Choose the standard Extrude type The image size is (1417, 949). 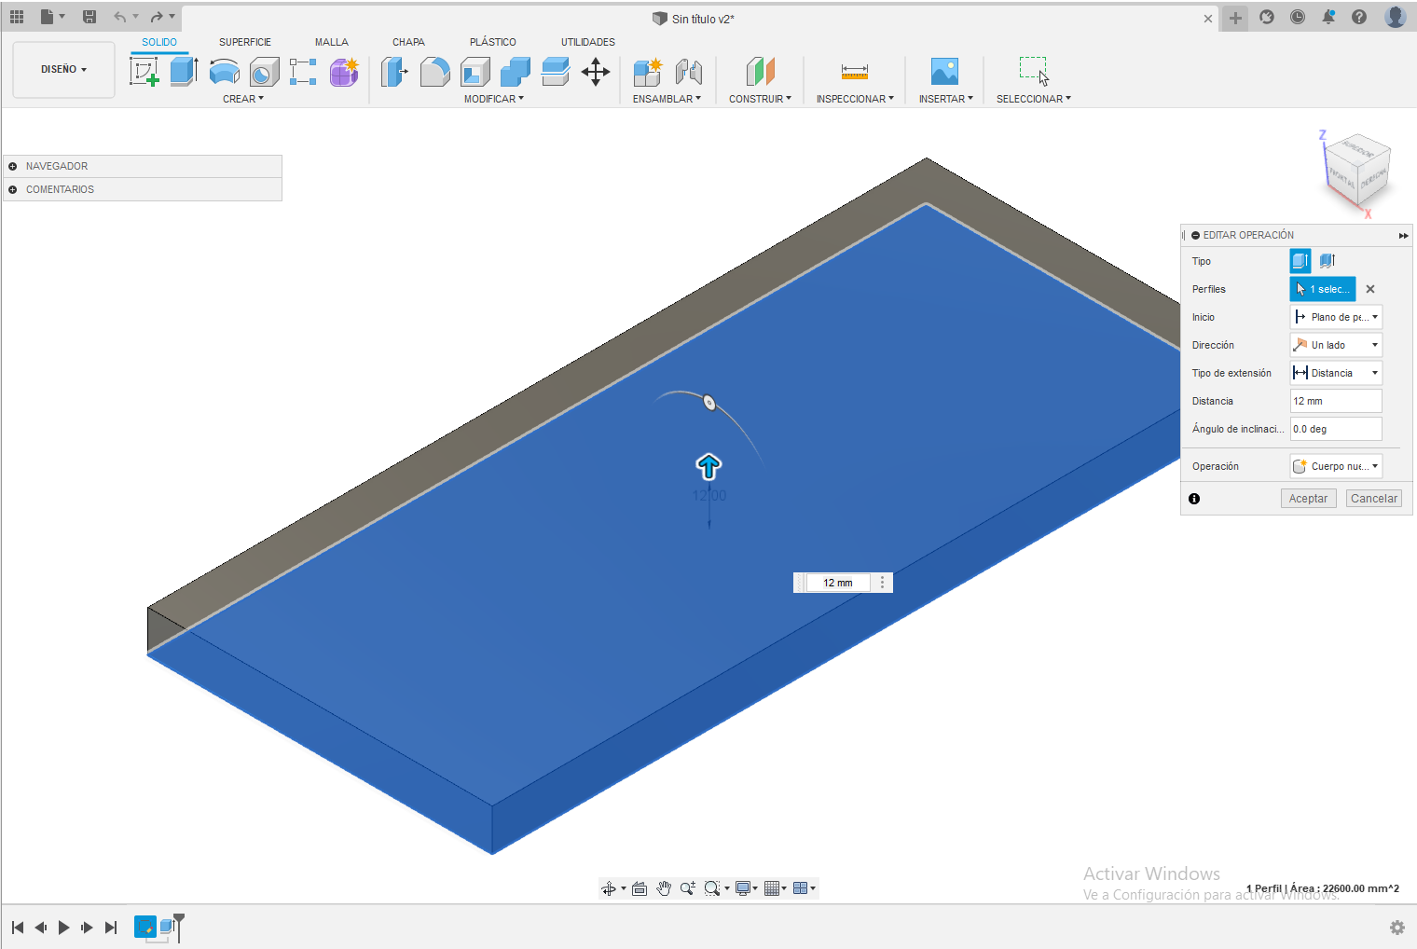[x=1300, y=261]
